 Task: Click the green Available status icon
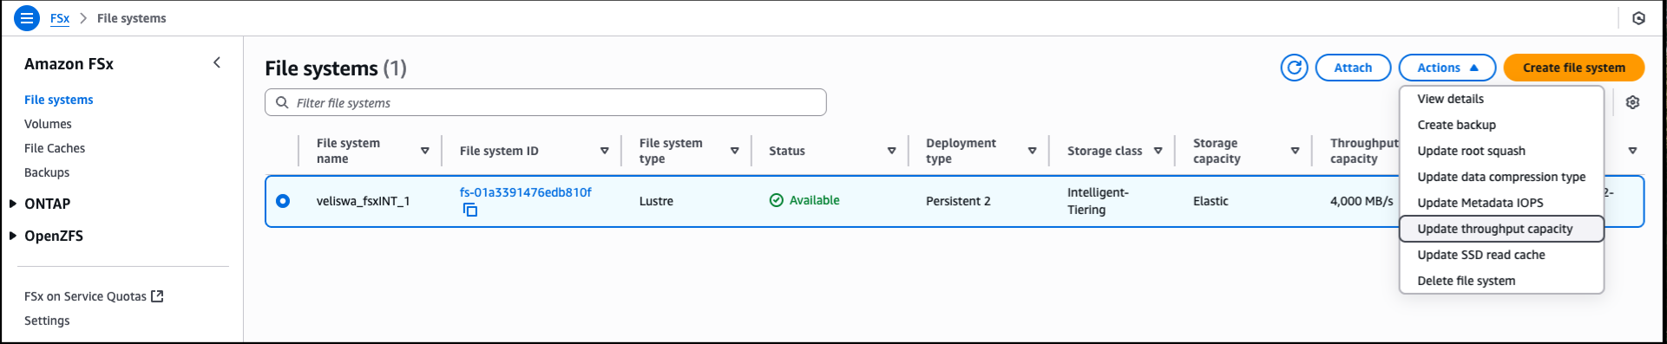coord(777,200)
